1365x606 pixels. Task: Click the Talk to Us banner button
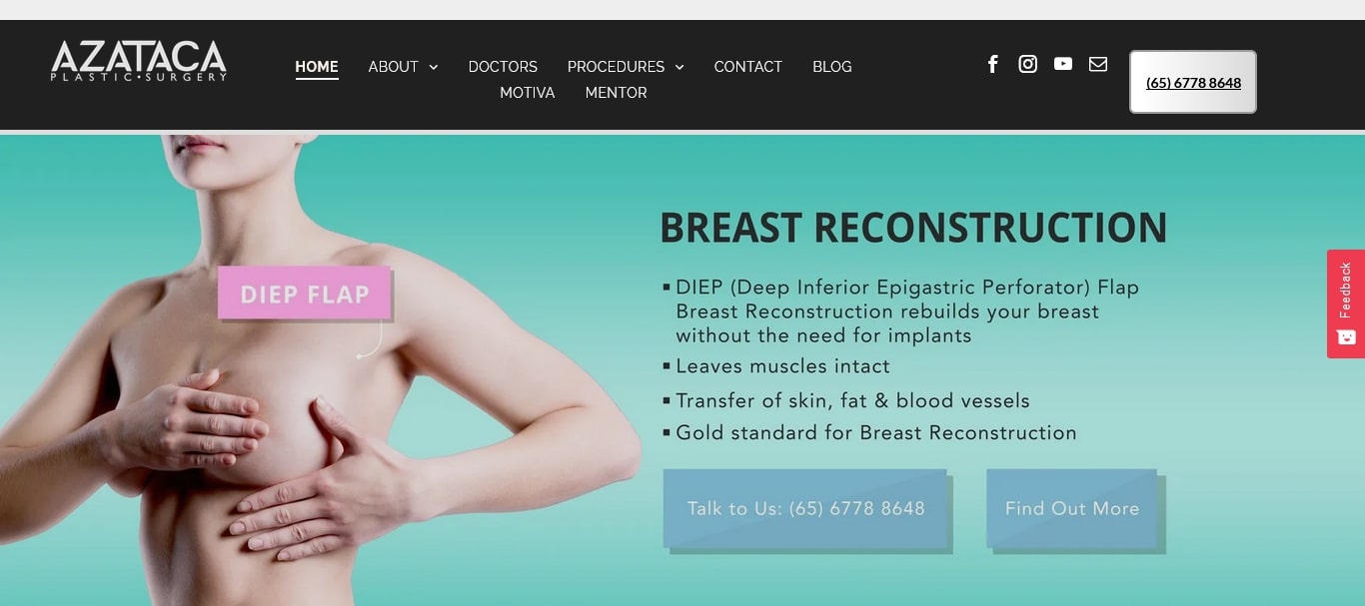[x=805, y=508]
